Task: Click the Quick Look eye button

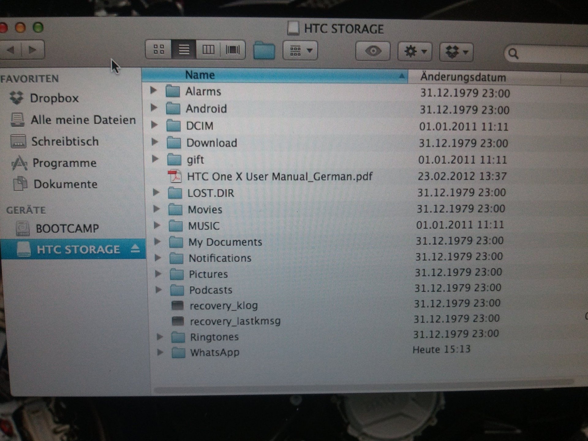Action: pos(373,51)
